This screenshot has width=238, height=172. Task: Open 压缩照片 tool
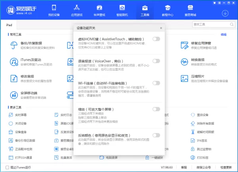pyautogui.click(x=204, y=79)
